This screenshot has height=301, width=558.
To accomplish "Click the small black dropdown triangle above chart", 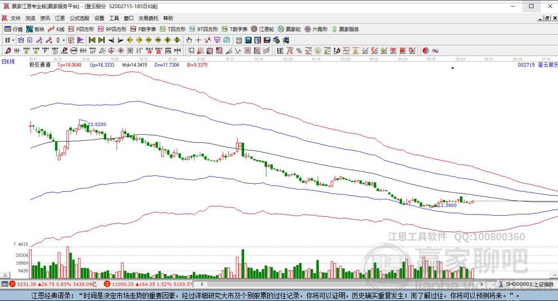I will coord(453,68).
